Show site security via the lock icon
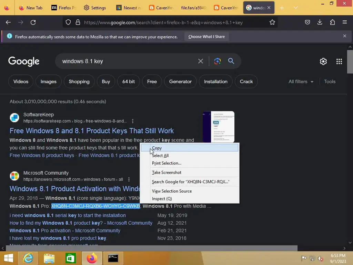This screenshot has height=265, width=353. (x=78, y=22)
